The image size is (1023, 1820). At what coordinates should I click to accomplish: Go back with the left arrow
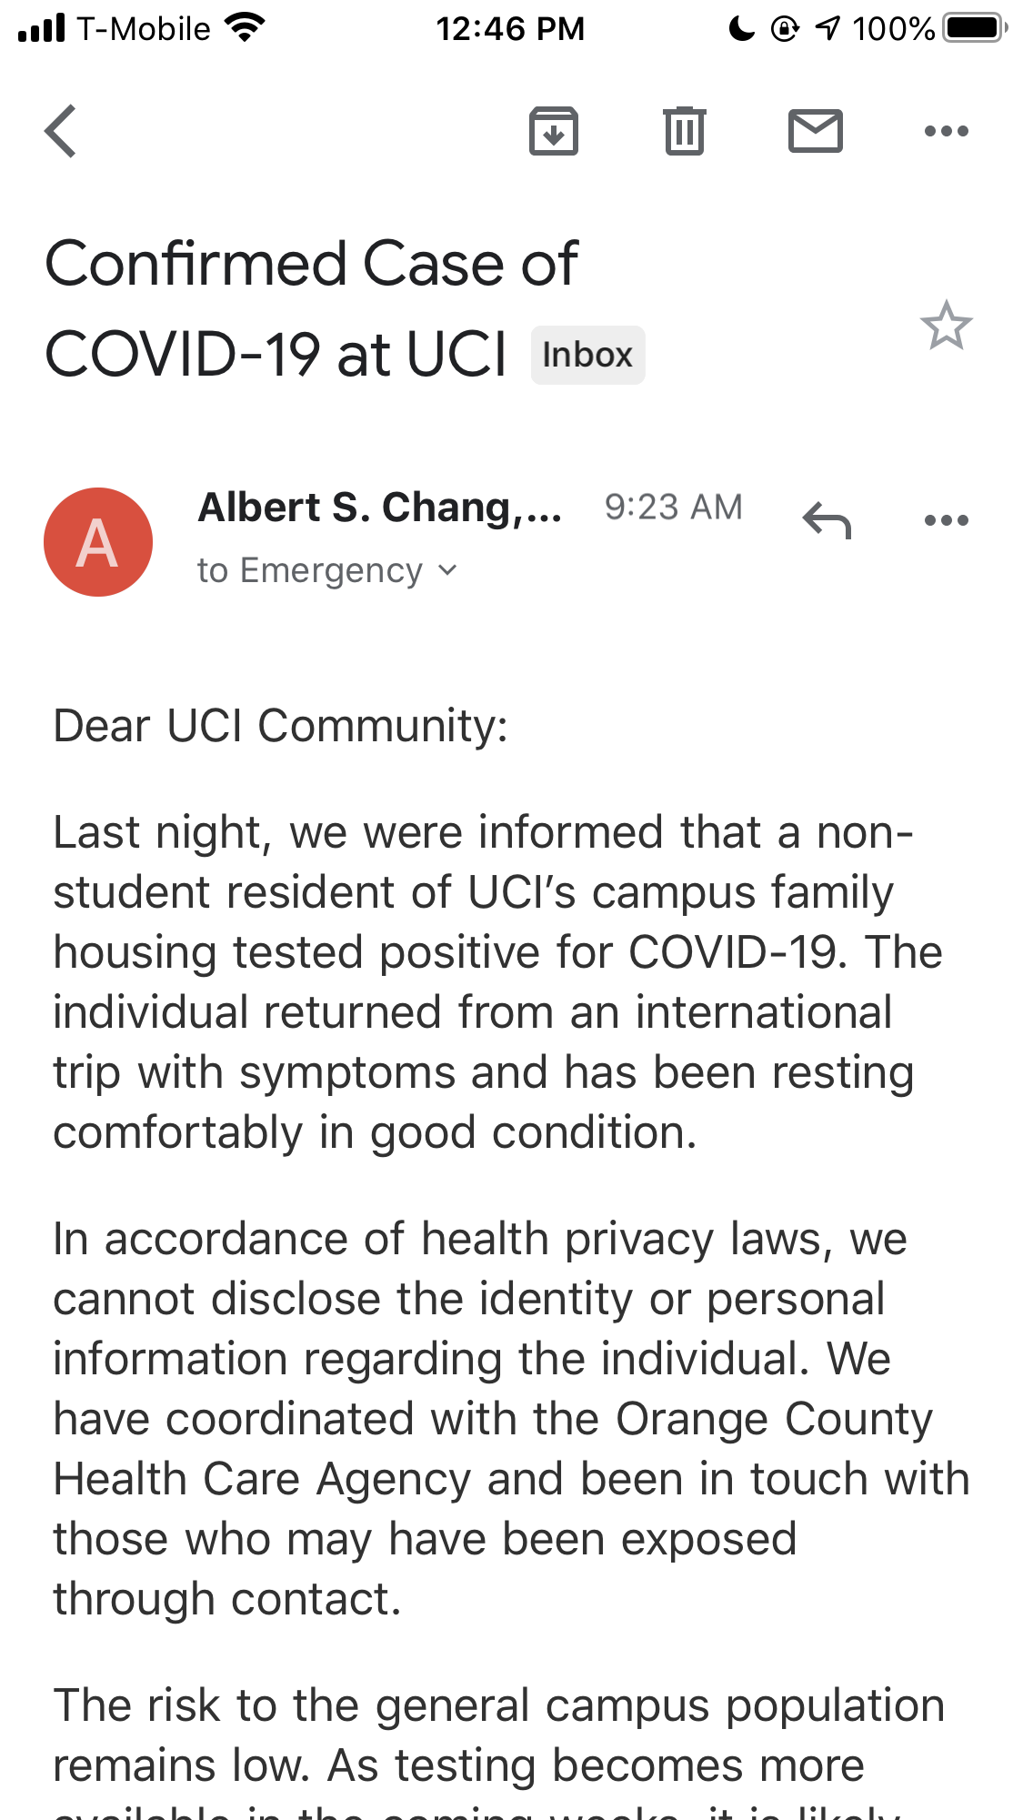[x=61, y=132]
